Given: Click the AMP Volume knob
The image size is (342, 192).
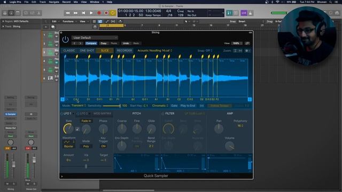Looking at the screenshot, I should (230, 146).
